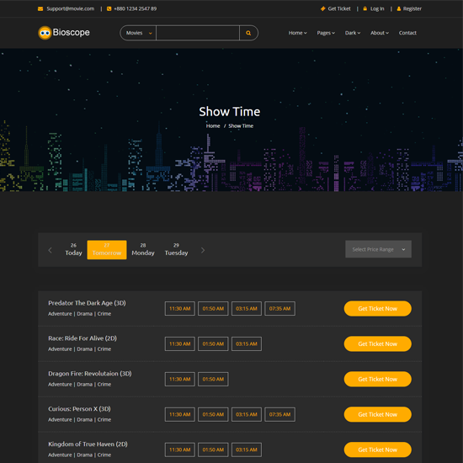Image resolution: width=463 pixels, height=463 pixels.
Task: Switch to the 28 Monday tab
Action: (x=143, y=249)
